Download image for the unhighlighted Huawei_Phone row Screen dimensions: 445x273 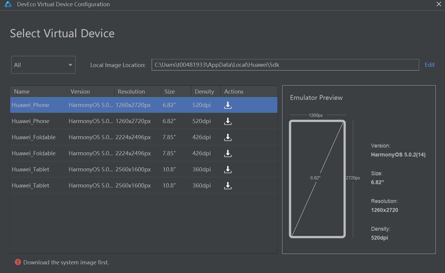pos(228,121)
